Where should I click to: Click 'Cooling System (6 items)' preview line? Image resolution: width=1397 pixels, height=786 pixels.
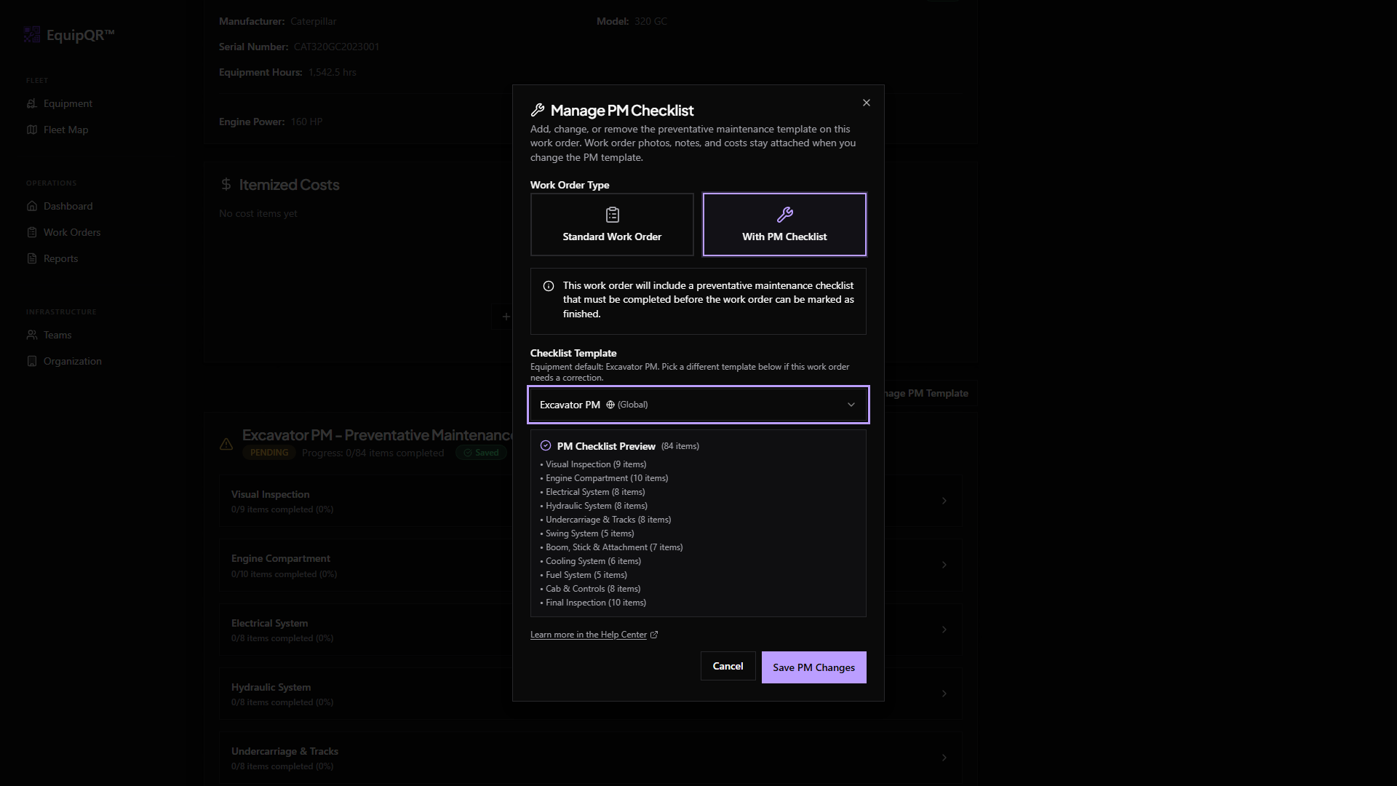(x=593, y=561)
